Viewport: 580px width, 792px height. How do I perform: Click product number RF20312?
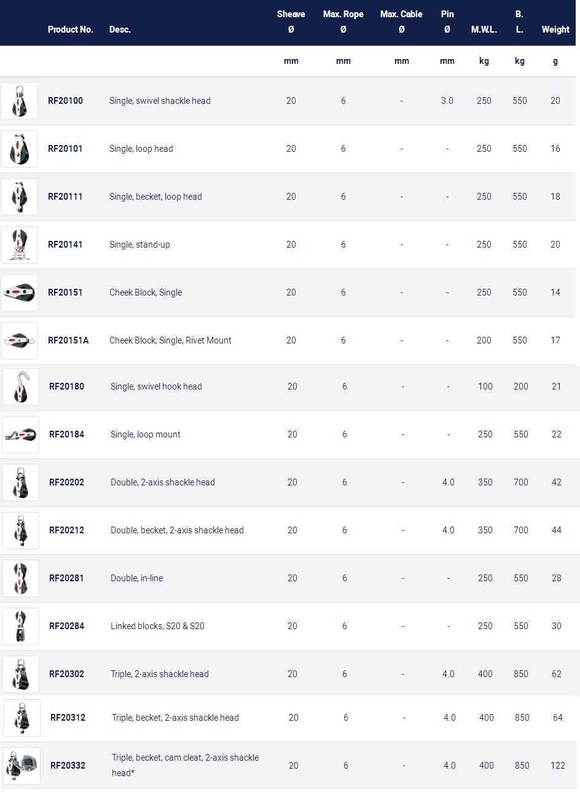[68, 718]
